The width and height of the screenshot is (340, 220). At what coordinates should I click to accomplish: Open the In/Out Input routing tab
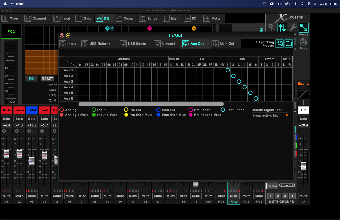(x=68, y=44)
